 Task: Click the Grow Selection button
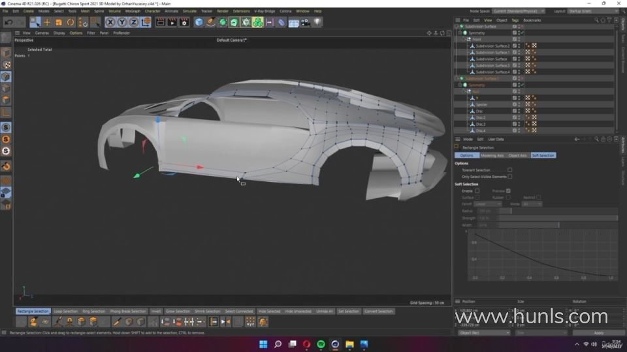[178, 312]
